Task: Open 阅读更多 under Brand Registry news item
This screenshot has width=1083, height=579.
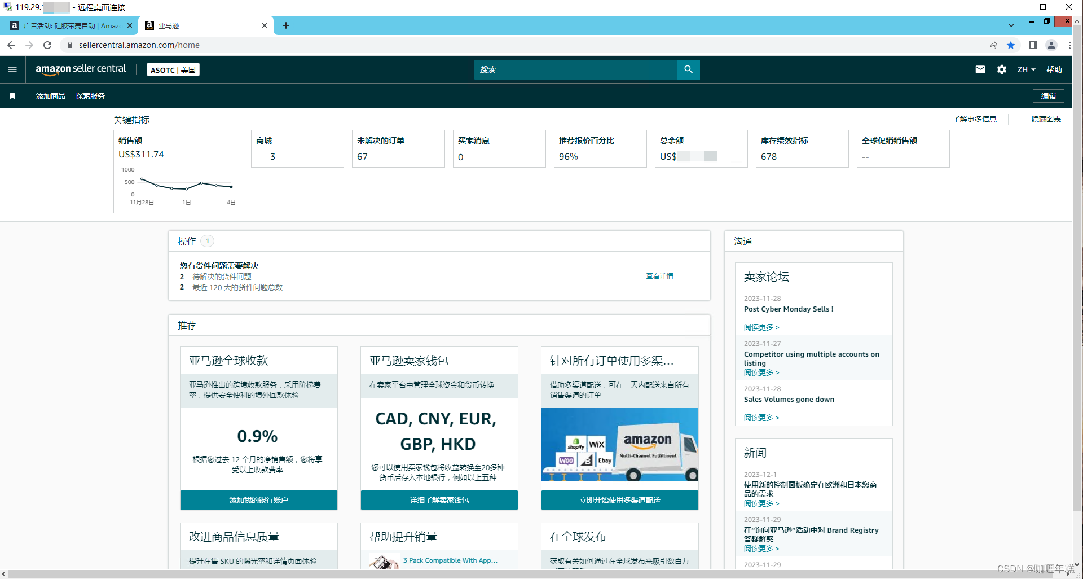Action: 761,549
